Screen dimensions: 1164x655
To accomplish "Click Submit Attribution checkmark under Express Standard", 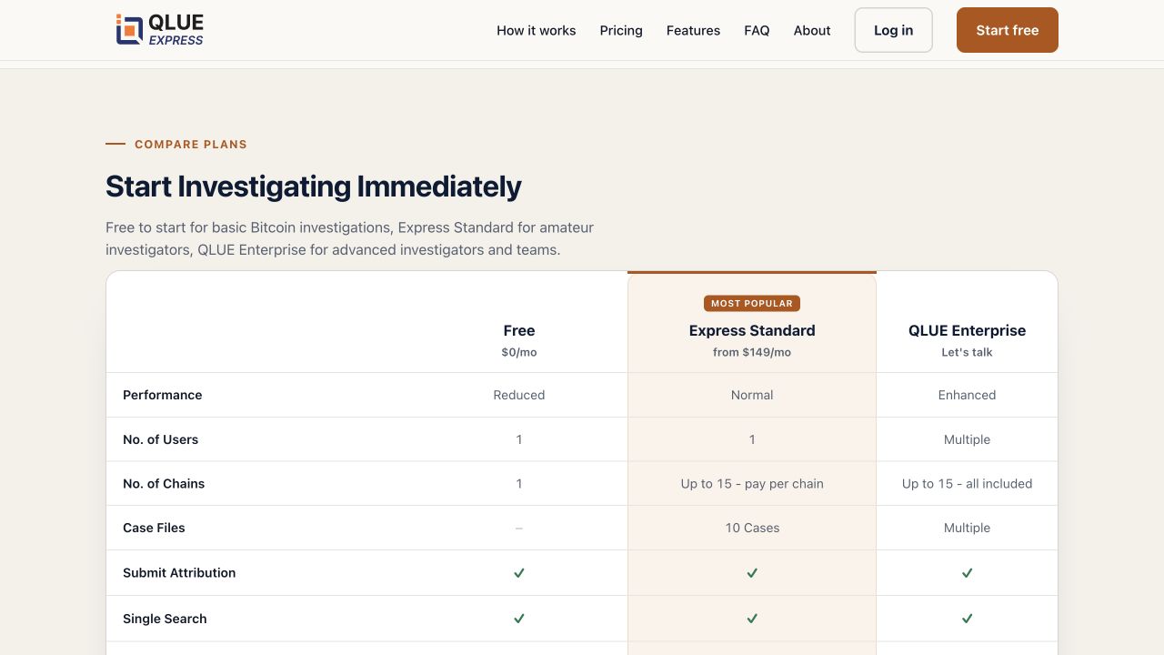I will (752, 573).
